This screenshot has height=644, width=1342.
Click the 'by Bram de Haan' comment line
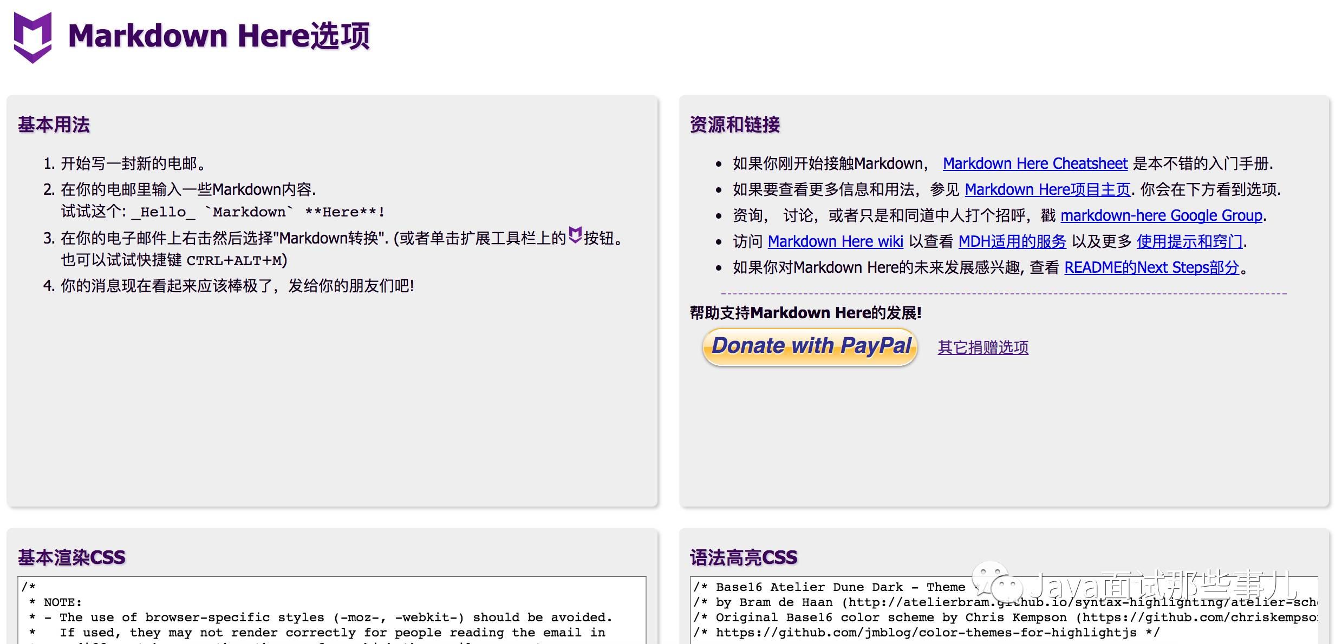coord(1005,602)
